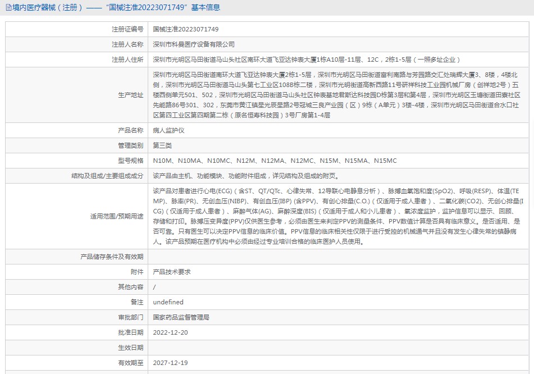Click the document icon beside the page title
The width and height of the screenshot is (534, 374).
click(8, 7)
